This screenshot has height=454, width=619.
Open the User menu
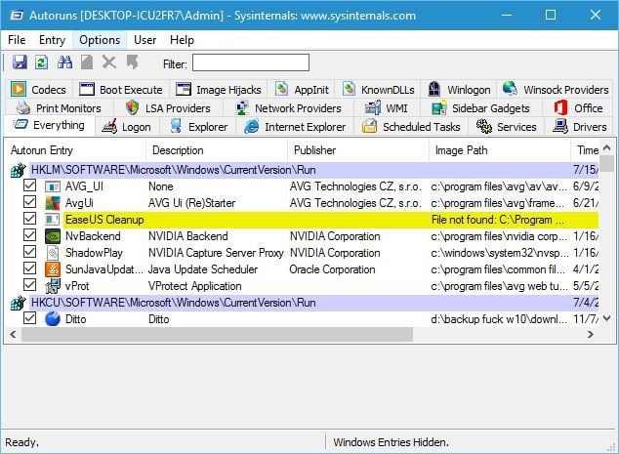point(144,40)
